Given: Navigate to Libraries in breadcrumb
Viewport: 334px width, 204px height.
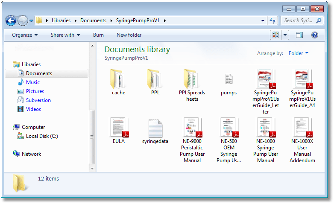Looking at the screenshot, I should (x=61, y=20).
